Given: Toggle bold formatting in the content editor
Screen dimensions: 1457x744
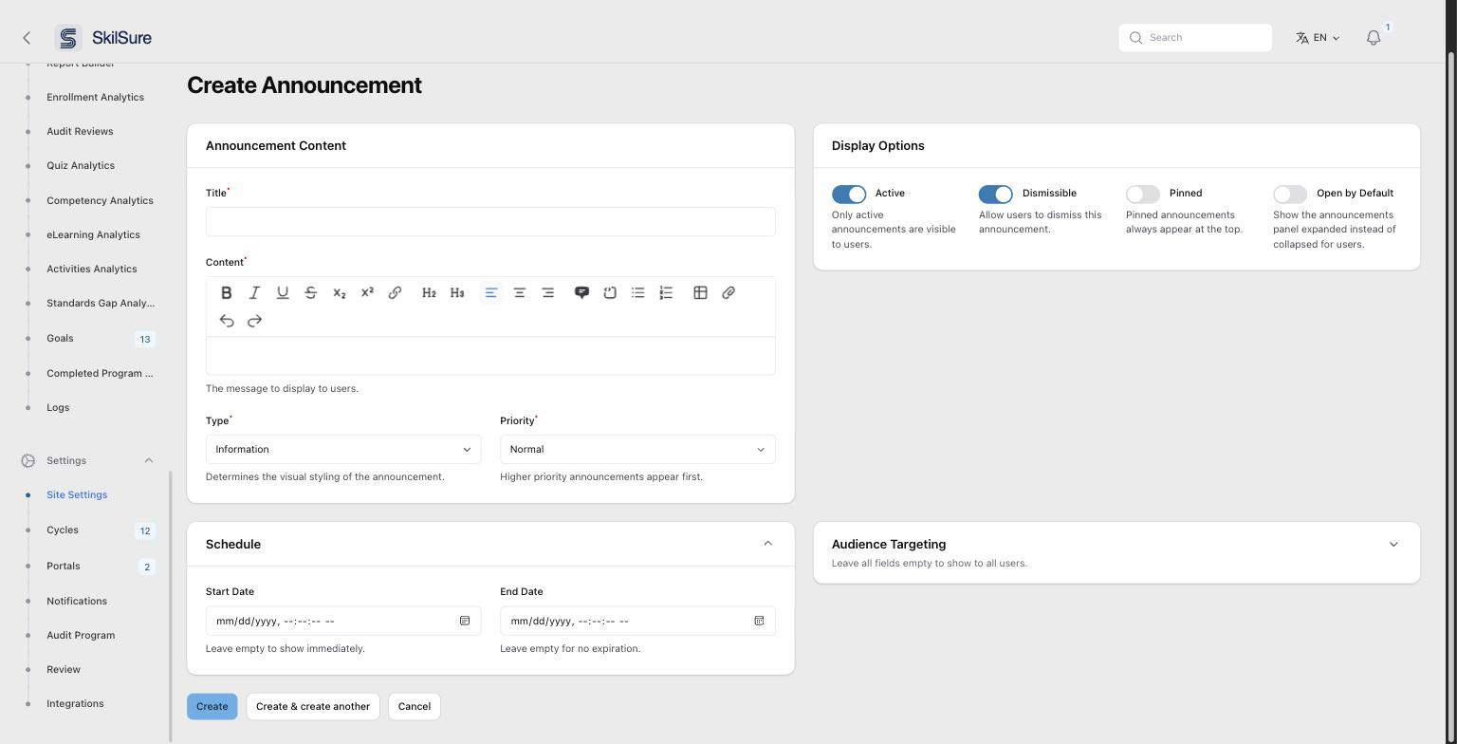Looking at the screenshot, I should pos(227,292).
